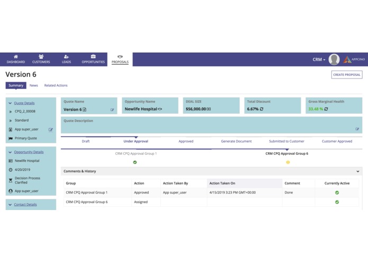
Task: Collapse the Comments & History section
Action: [x=357, y=171]
